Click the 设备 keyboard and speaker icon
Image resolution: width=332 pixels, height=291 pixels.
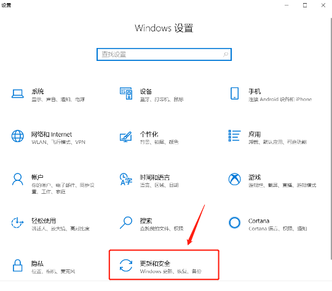pyautogui.click(x=126, y=94)
